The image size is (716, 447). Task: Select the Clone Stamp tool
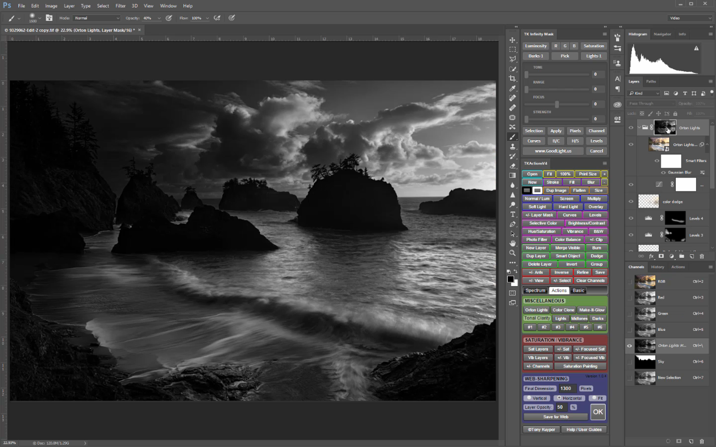coord(513,147)
